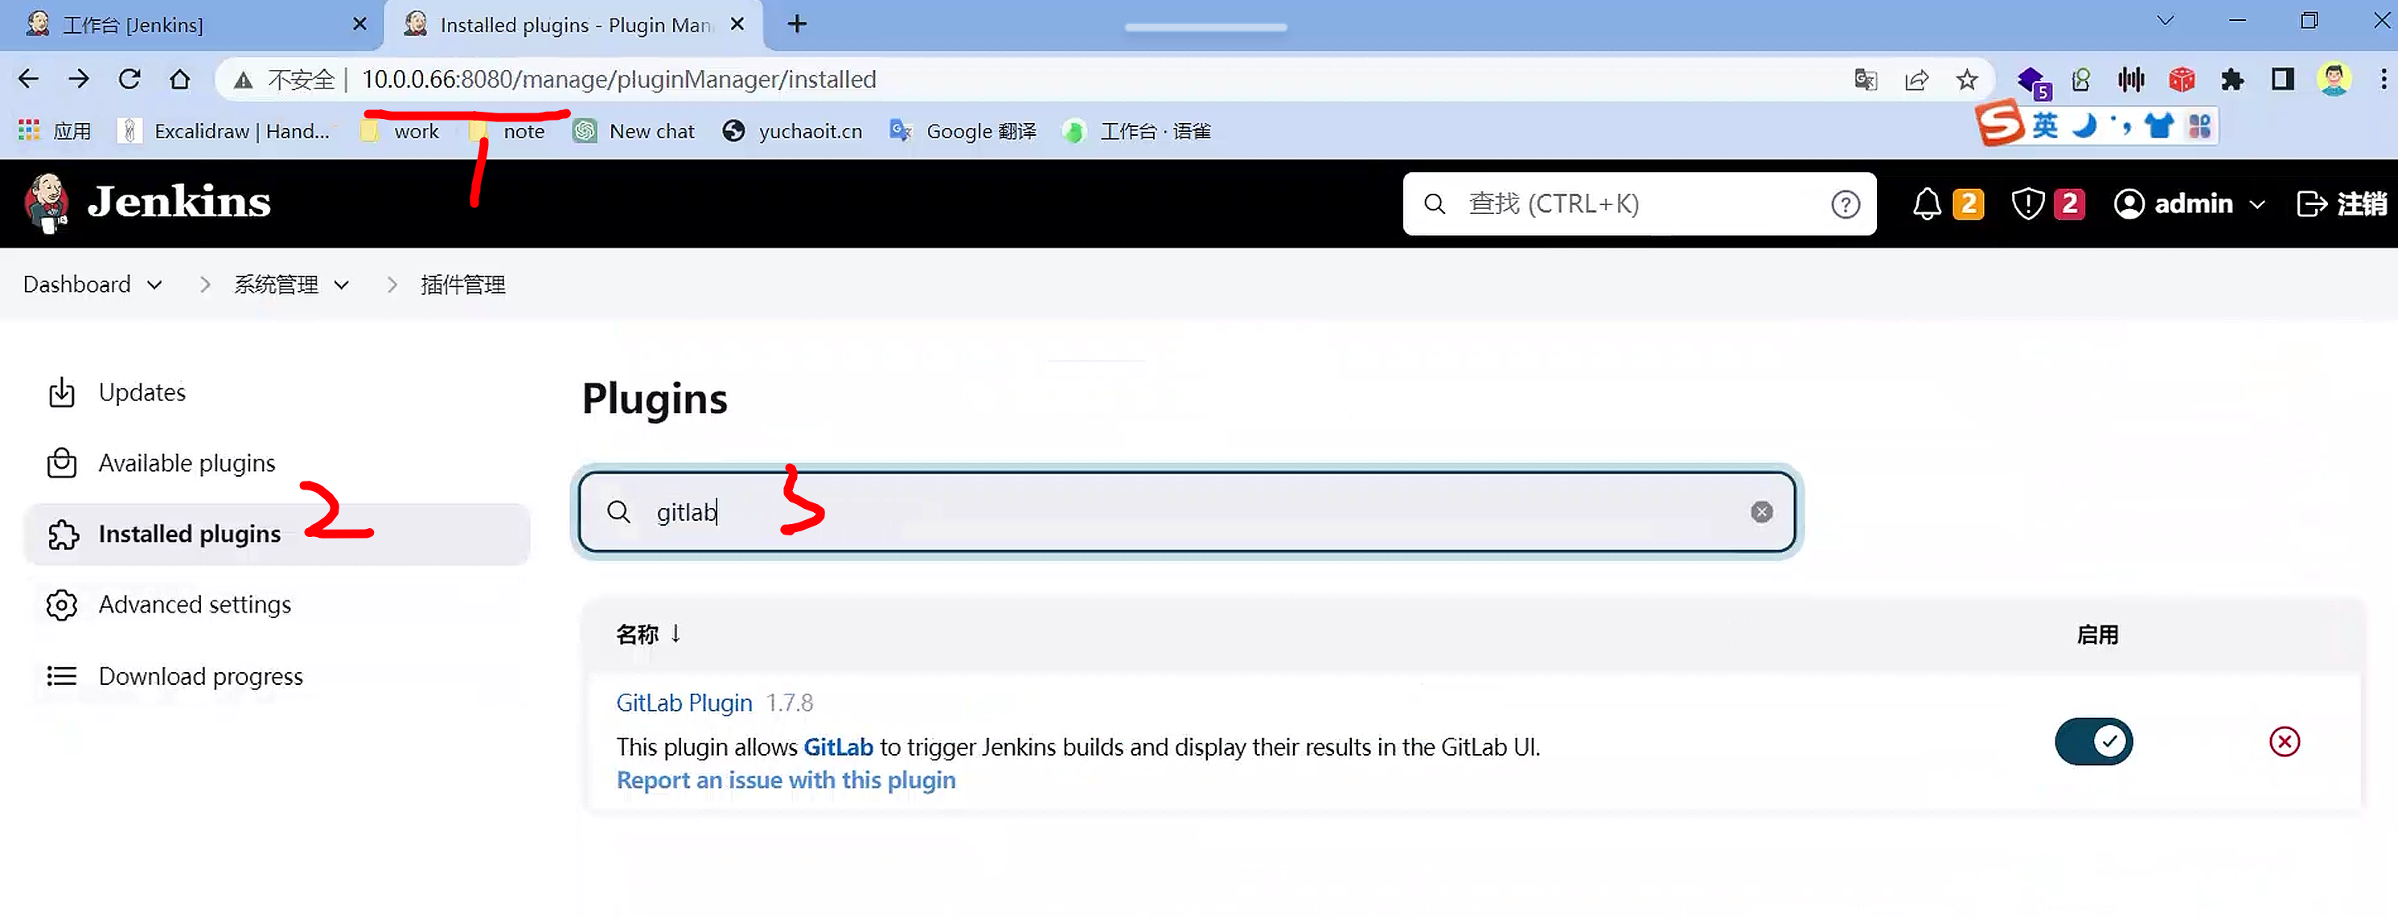This screenshot has height=918, width=2398.
Task: Open the notifications bell icon
Action: pyautogui.click(x=1926, y=203)
